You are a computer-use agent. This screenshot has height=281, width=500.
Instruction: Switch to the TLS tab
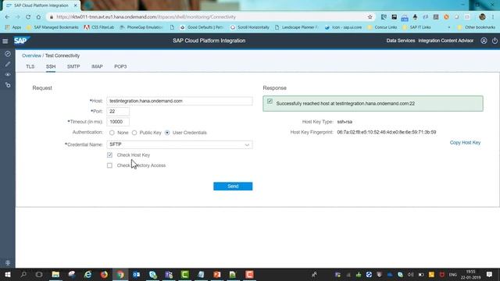[30, 66]
